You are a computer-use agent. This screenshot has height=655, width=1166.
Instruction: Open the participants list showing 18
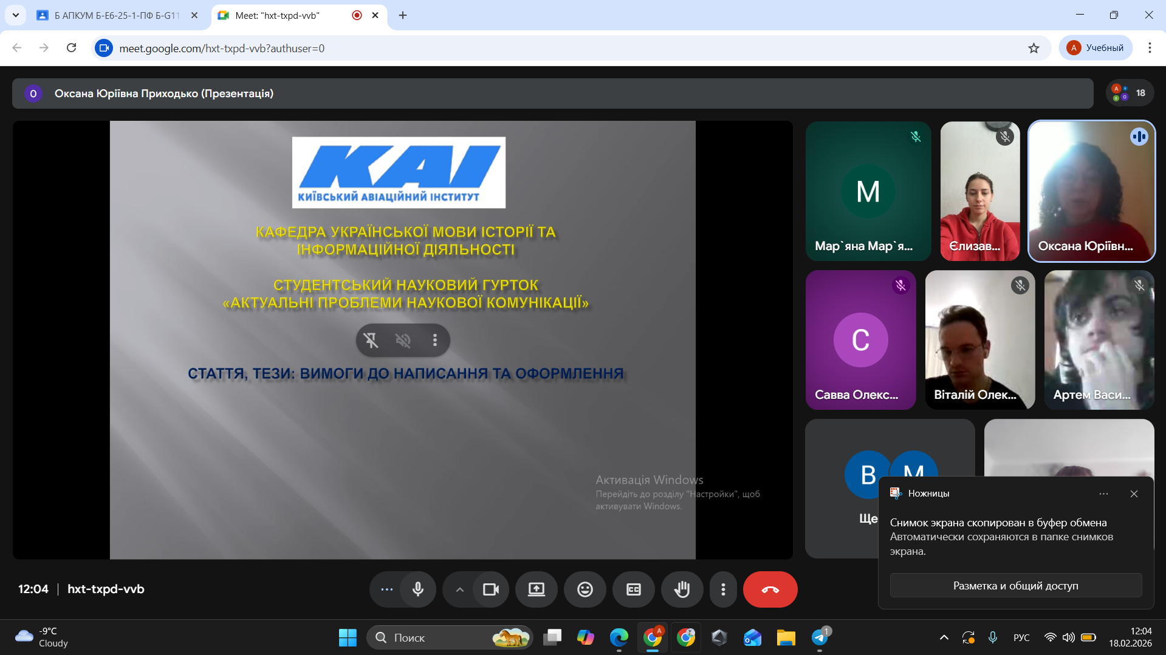pos(1130,93)
